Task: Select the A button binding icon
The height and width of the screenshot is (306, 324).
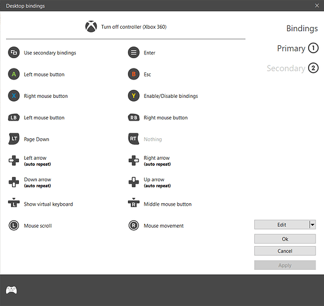Action: point(14,74)
